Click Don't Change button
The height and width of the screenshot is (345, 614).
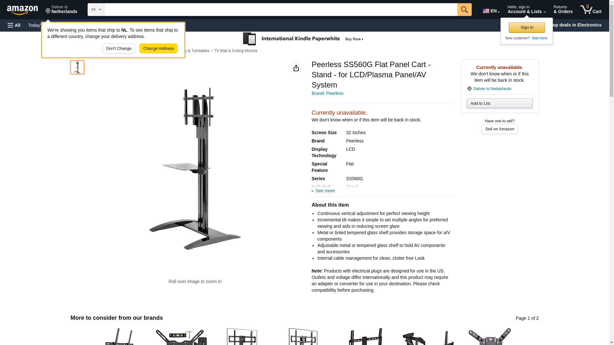point(119,49)
